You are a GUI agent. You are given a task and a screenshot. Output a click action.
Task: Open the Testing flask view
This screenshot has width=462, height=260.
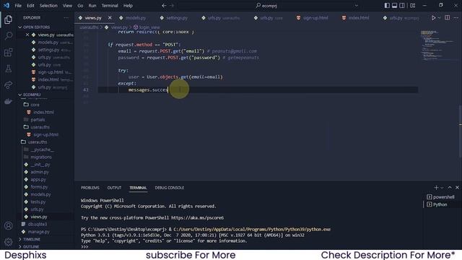pyautogui.click(x=8, y=69)
